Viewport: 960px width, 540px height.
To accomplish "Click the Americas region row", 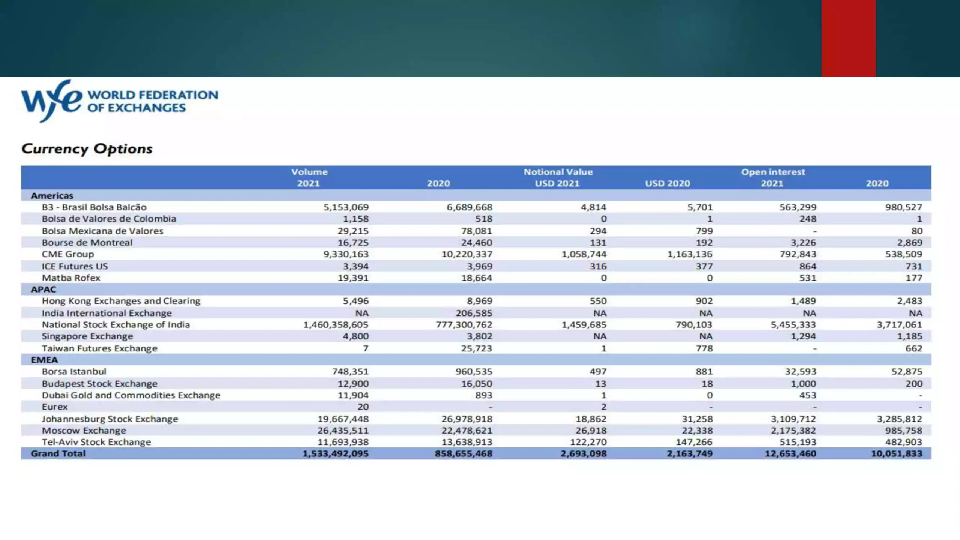I will point(476,195).
